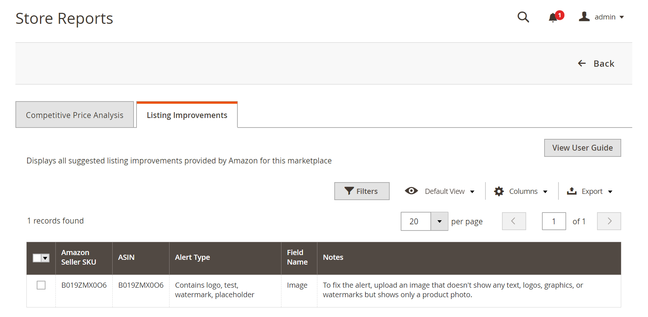The image size is (648, 317).
Task: Click the funnel icon on Filters
Action: (x=349, y=191)
